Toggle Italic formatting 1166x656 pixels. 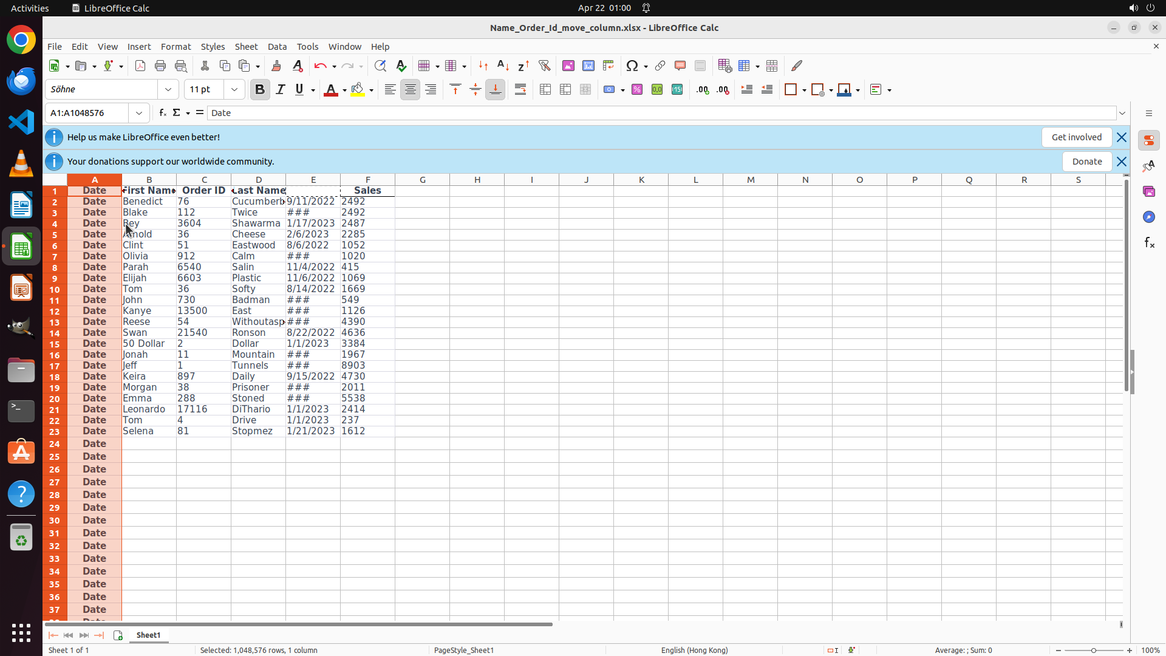click(x=280, y=90)
